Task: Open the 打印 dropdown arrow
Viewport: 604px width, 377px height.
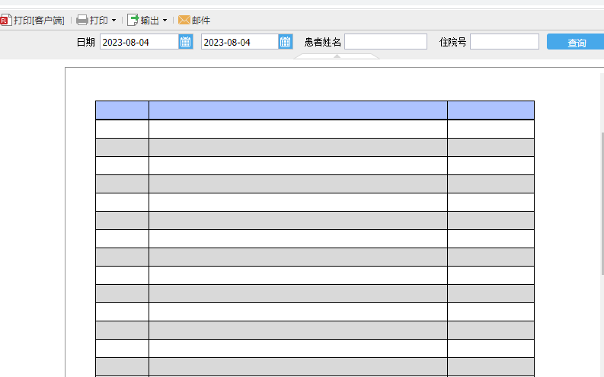Action: tap(113, 20)
